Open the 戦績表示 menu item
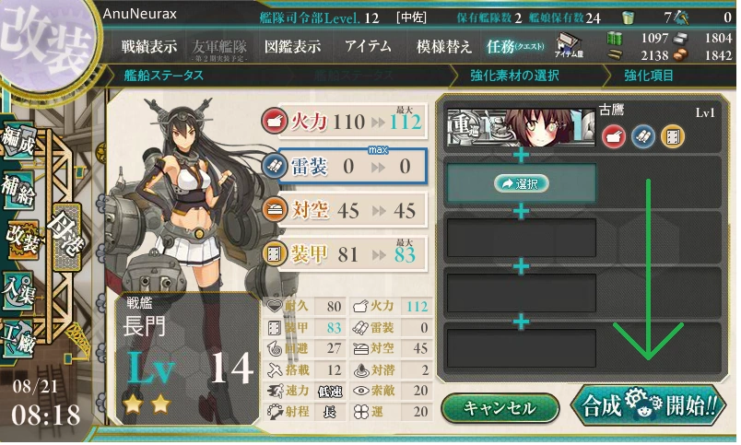Image resolution: width=741 pixels, height=445 pixels. [149, 46]
